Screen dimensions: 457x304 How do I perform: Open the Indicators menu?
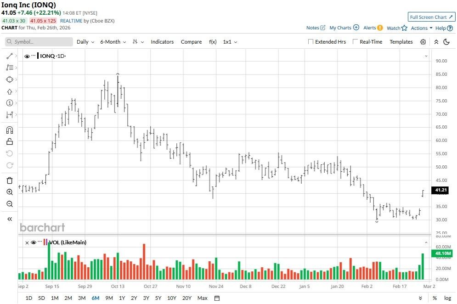(162, 42)
